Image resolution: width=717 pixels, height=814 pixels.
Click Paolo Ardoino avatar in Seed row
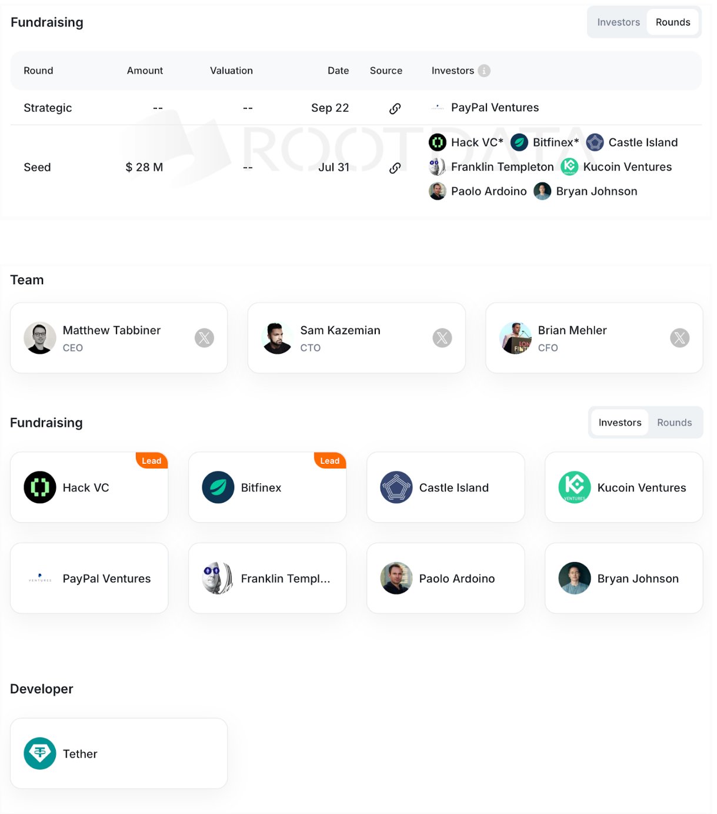438,191
